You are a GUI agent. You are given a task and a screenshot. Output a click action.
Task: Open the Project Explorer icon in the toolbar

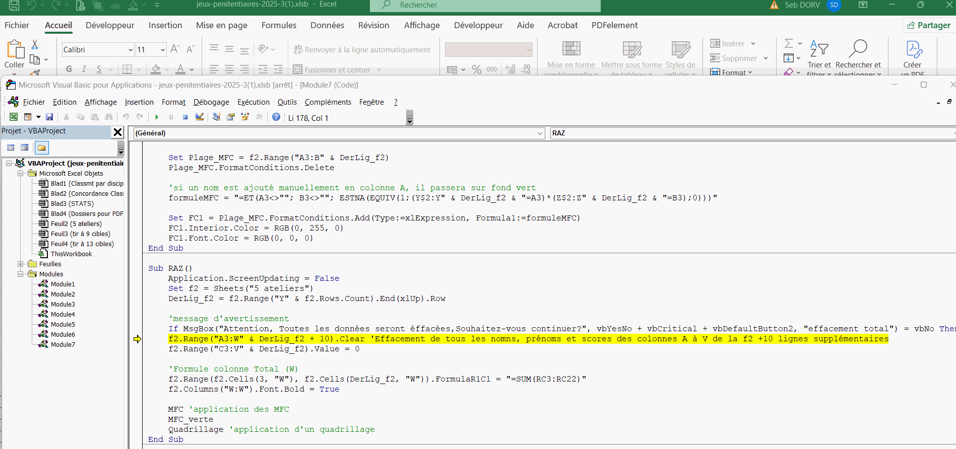click(217, 117)
